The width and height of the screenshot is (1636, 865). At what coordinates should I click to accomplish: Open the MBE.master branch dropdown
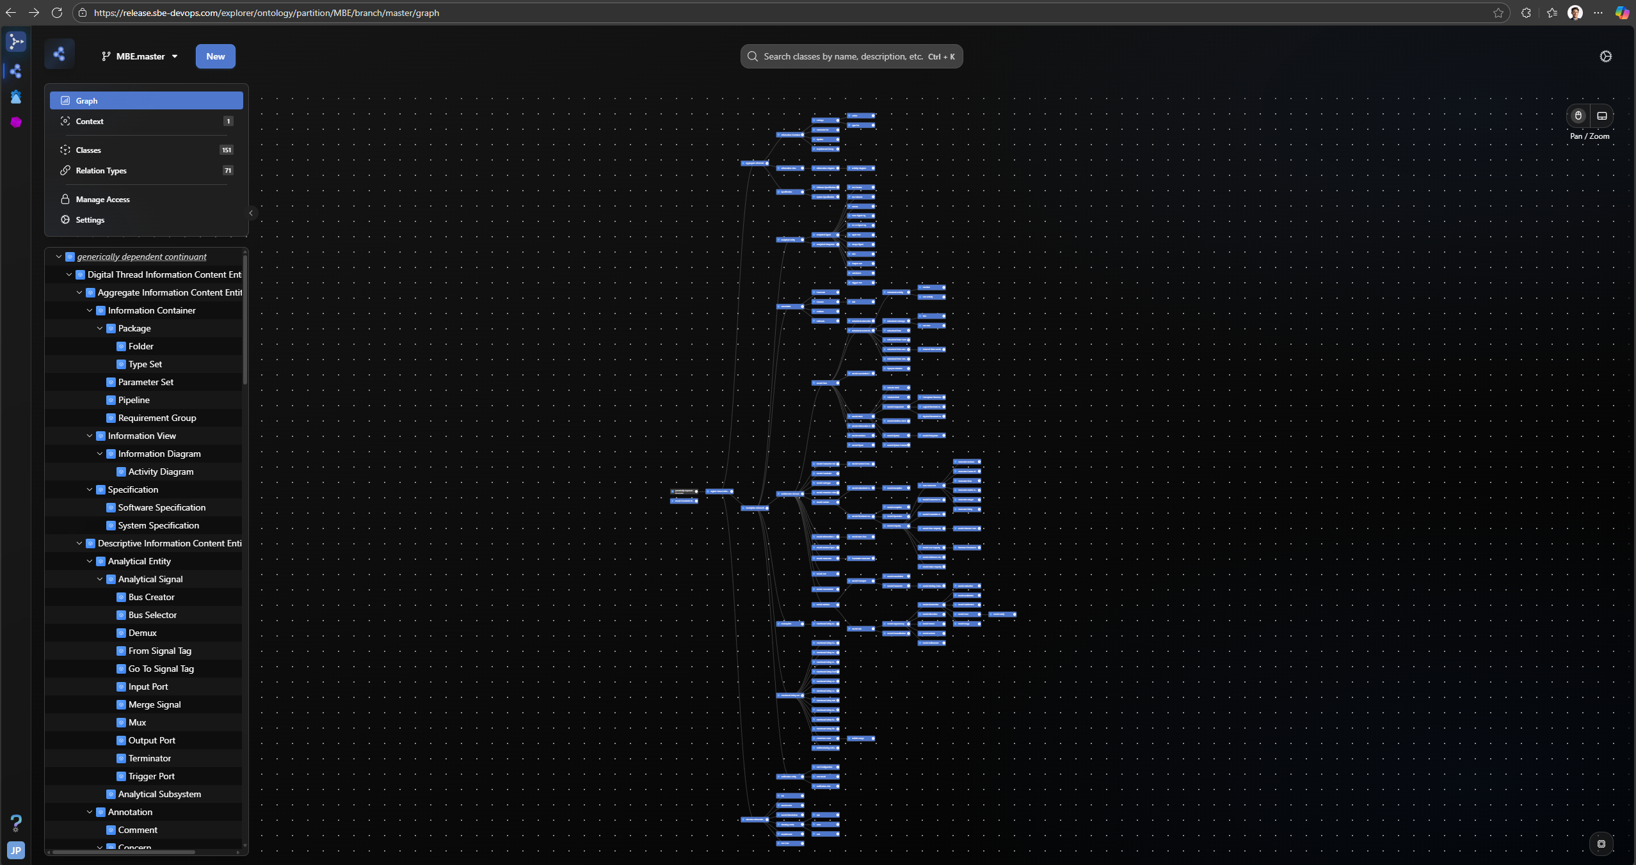pos(140,56)
